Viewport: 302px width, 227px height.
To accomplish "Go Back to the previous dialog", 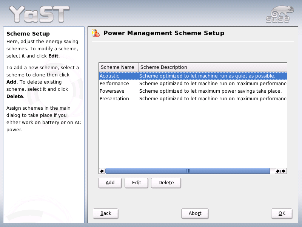I will tap(106, 213).
